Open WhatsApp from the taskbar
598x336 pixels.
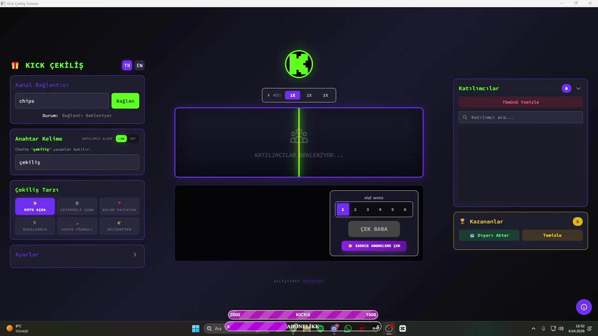(348, 329)
